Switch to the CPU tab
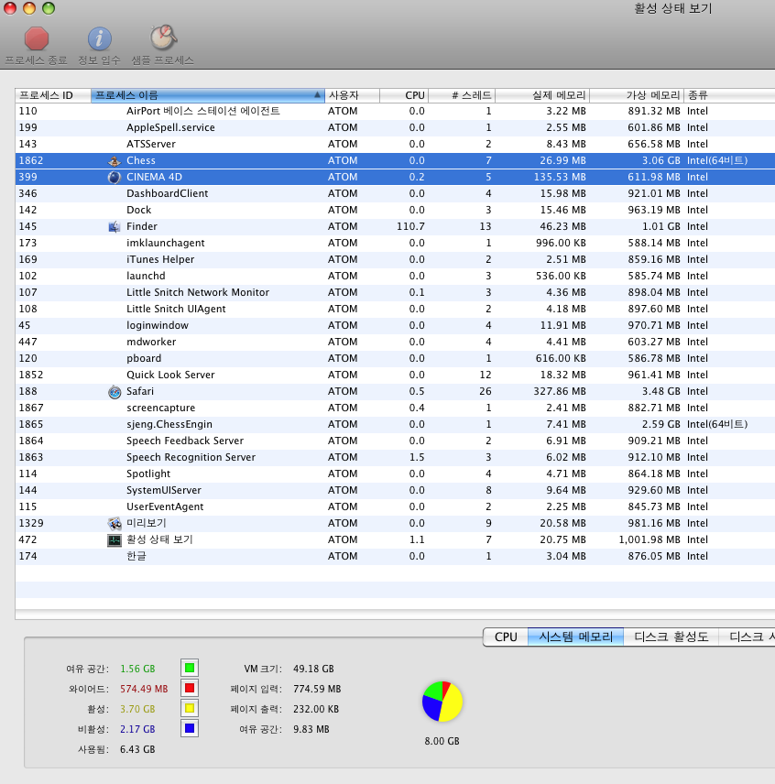The height and width of the screenshot is (784, 775). tap(506, 637)
